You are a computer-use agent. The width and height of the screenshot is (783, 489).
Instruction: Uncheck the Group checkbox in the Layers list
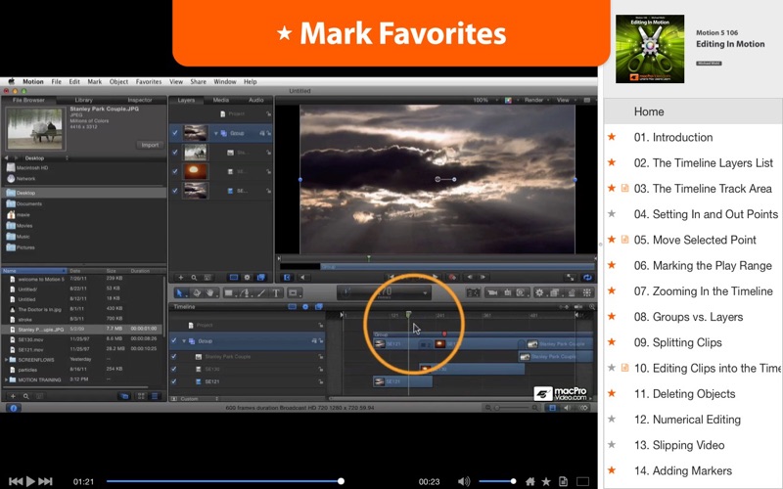click(x=175, y=133)
